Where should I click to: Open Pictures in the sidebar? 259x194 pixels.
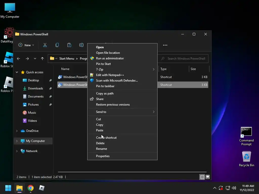pos(33,105)
